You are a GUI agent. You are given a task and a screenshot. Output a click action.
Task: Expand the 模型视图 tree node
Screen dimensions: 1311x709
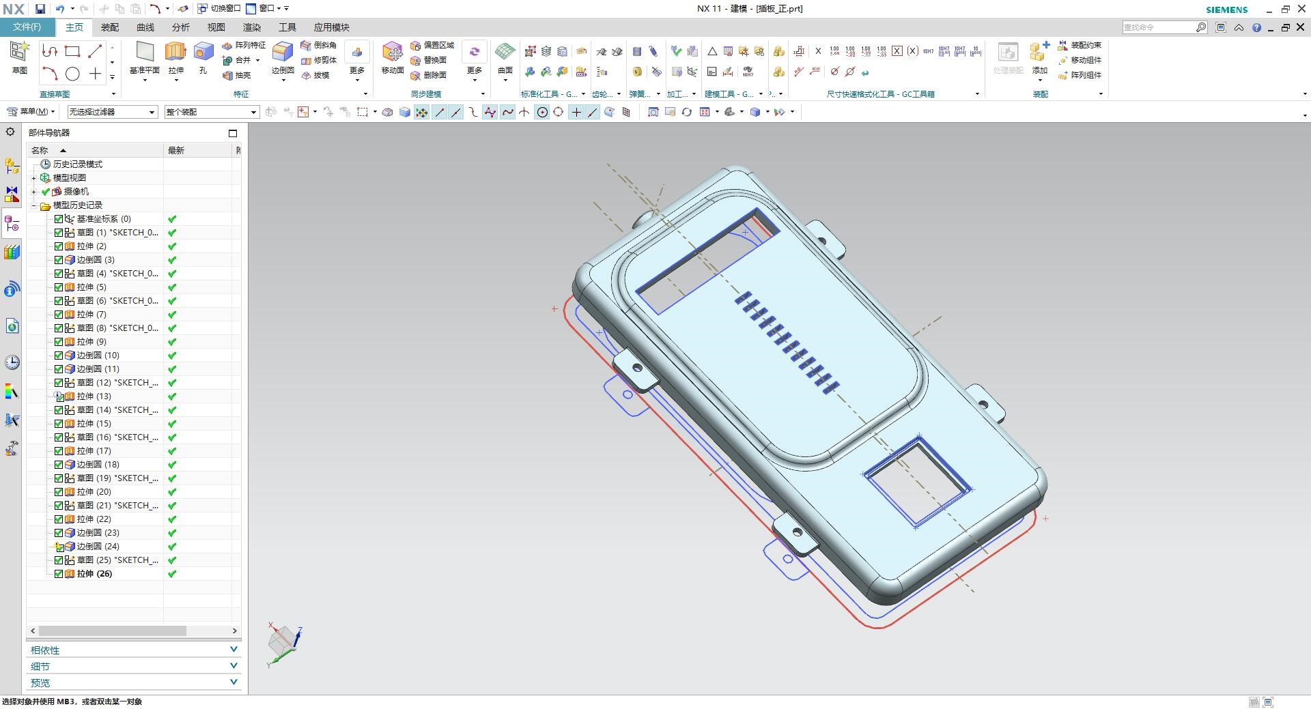[33, 178]
